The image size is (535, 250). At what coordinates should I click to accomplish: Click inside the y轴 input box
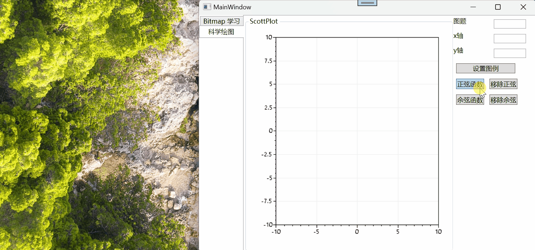point(509,53)
